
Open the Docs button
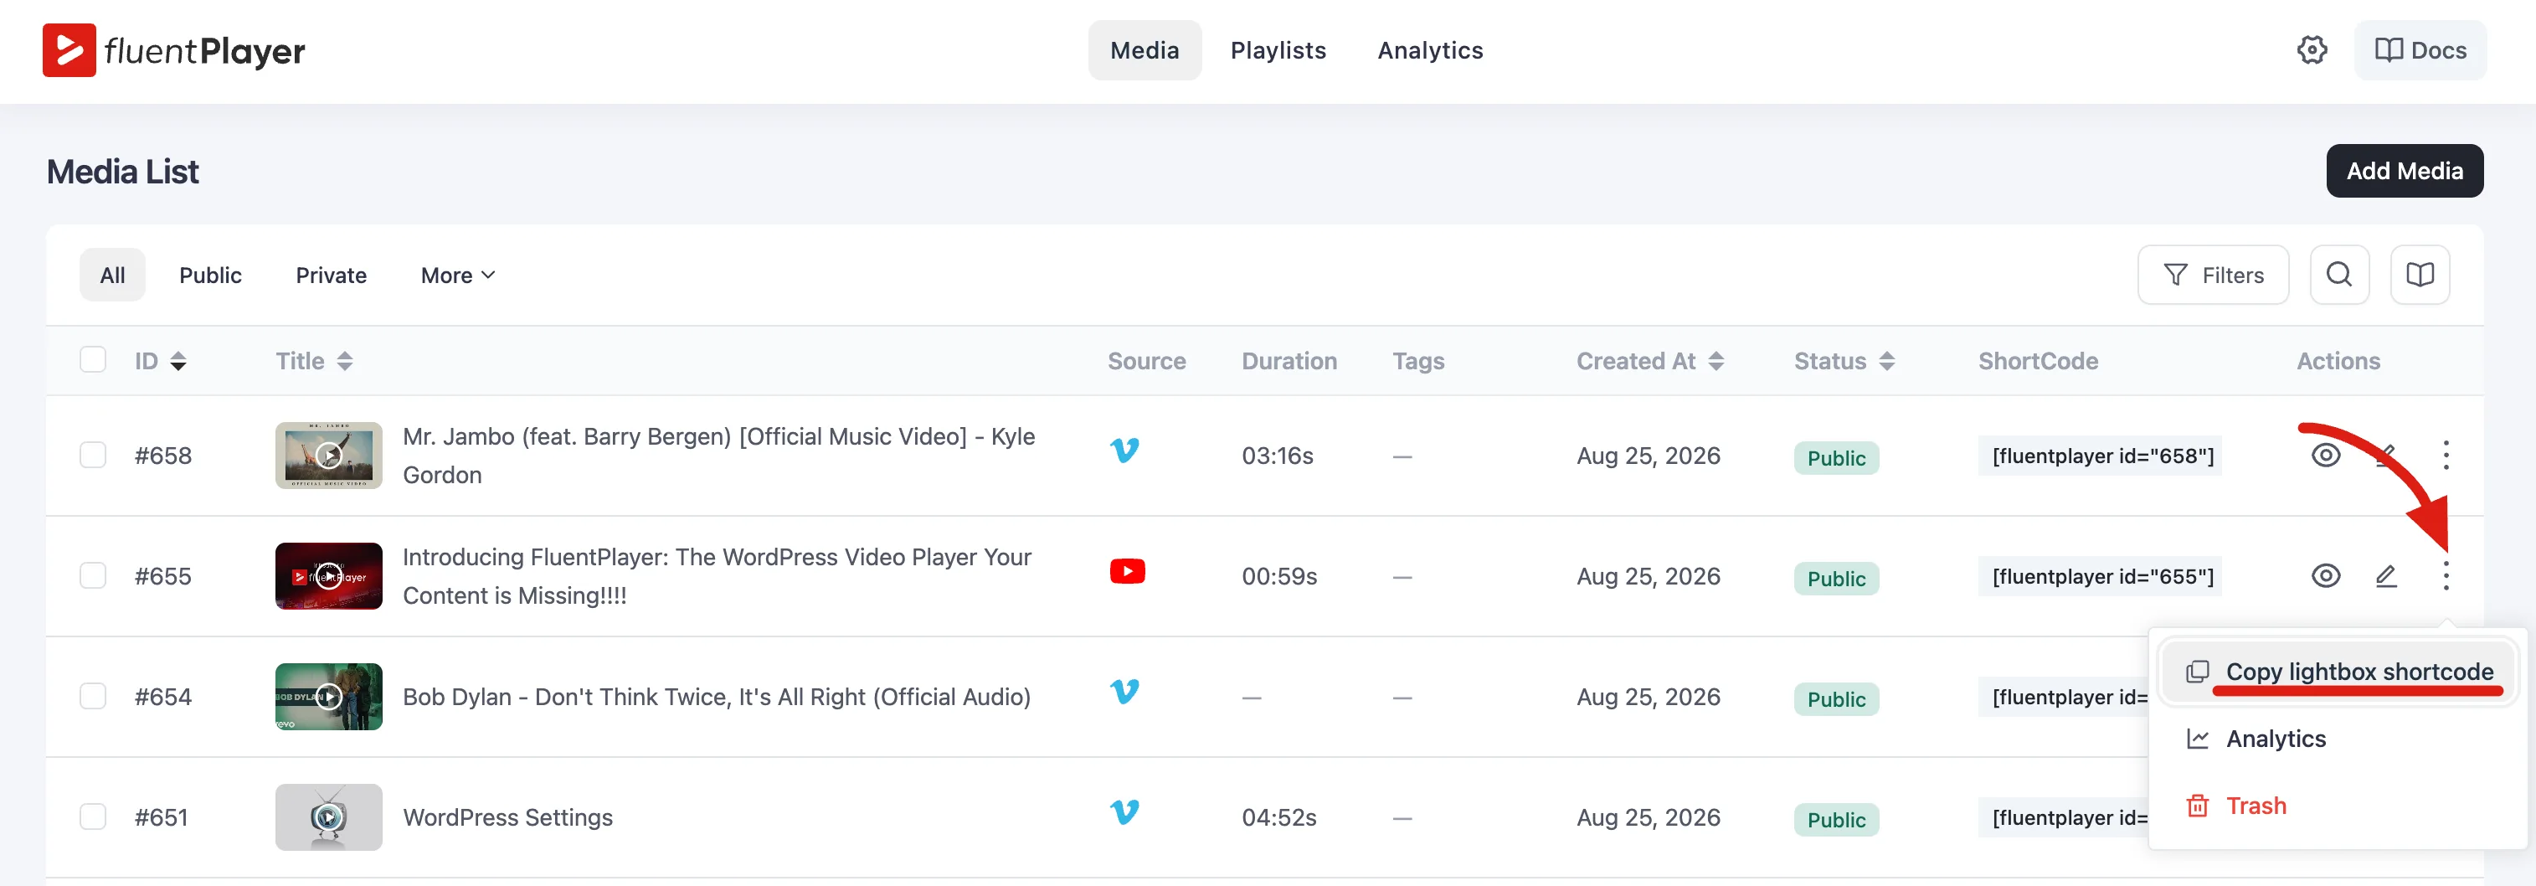(2420, 50)
